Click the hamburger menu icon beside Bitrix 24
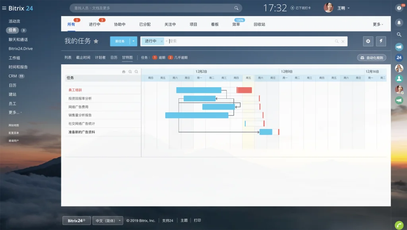 pyautogui.click(x=4, y=8)
